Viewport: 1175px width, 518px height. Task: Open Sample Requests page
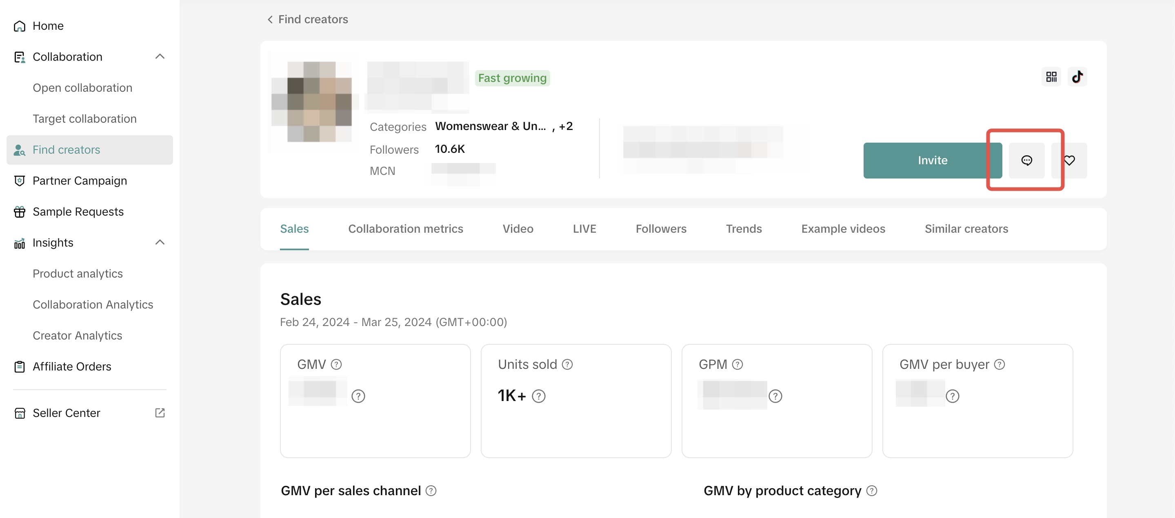click(78, 212)
